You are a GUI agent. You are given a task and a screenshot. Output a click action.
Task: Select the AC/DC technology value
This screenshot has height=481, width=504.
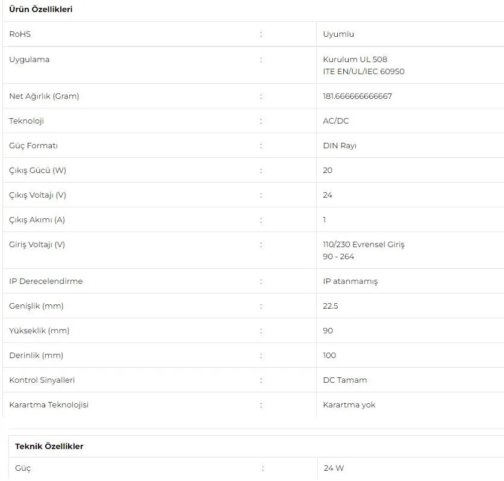tap(335, 121)
